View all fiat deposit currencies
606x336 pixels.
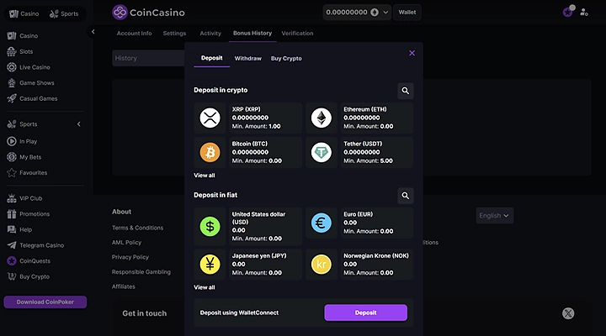(x=204, y=287)
